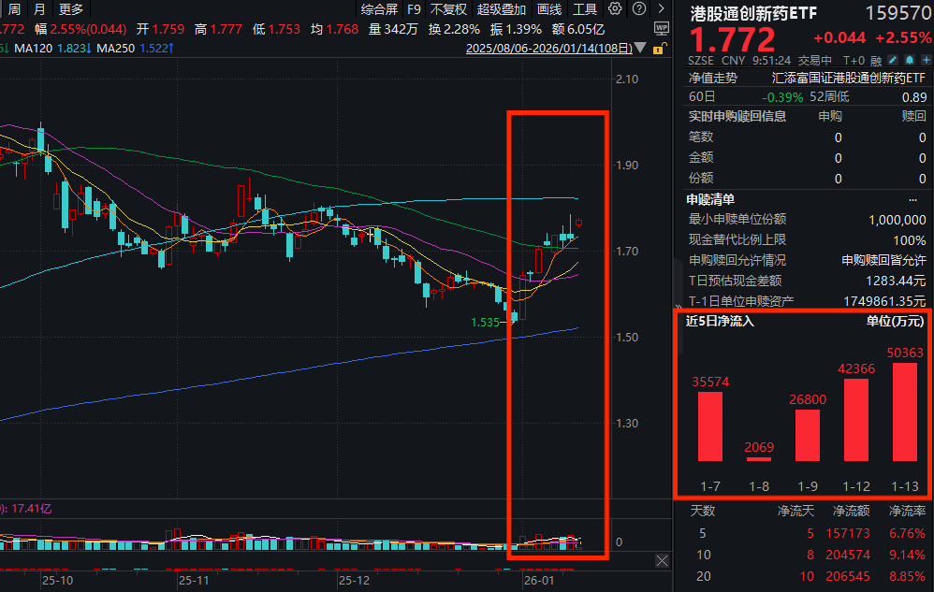Image resolution: width=934 pixels, height=592 pixels.
Task: Open the help question mark icon
Action: (x=639, y=8)
